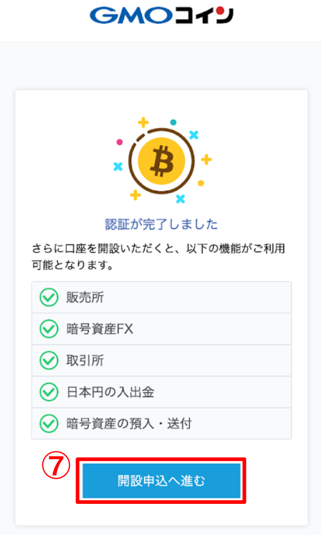Click the blue cross sparkle below the Bitcoin
The image size is (321, 535).
[x=180, y=199]
